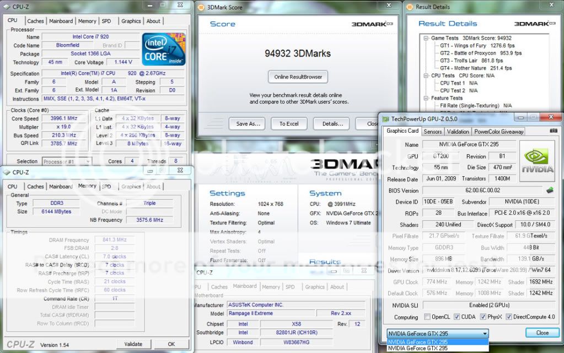Click the Core Speed value 3996.1 MHz
Screen dimensions: 564x353
[x=64, y=118]
